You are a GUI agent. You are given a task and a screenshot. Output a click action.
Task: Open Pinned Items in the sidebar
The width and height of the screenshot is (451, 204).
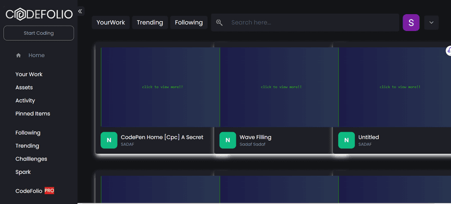coord(33,114)
